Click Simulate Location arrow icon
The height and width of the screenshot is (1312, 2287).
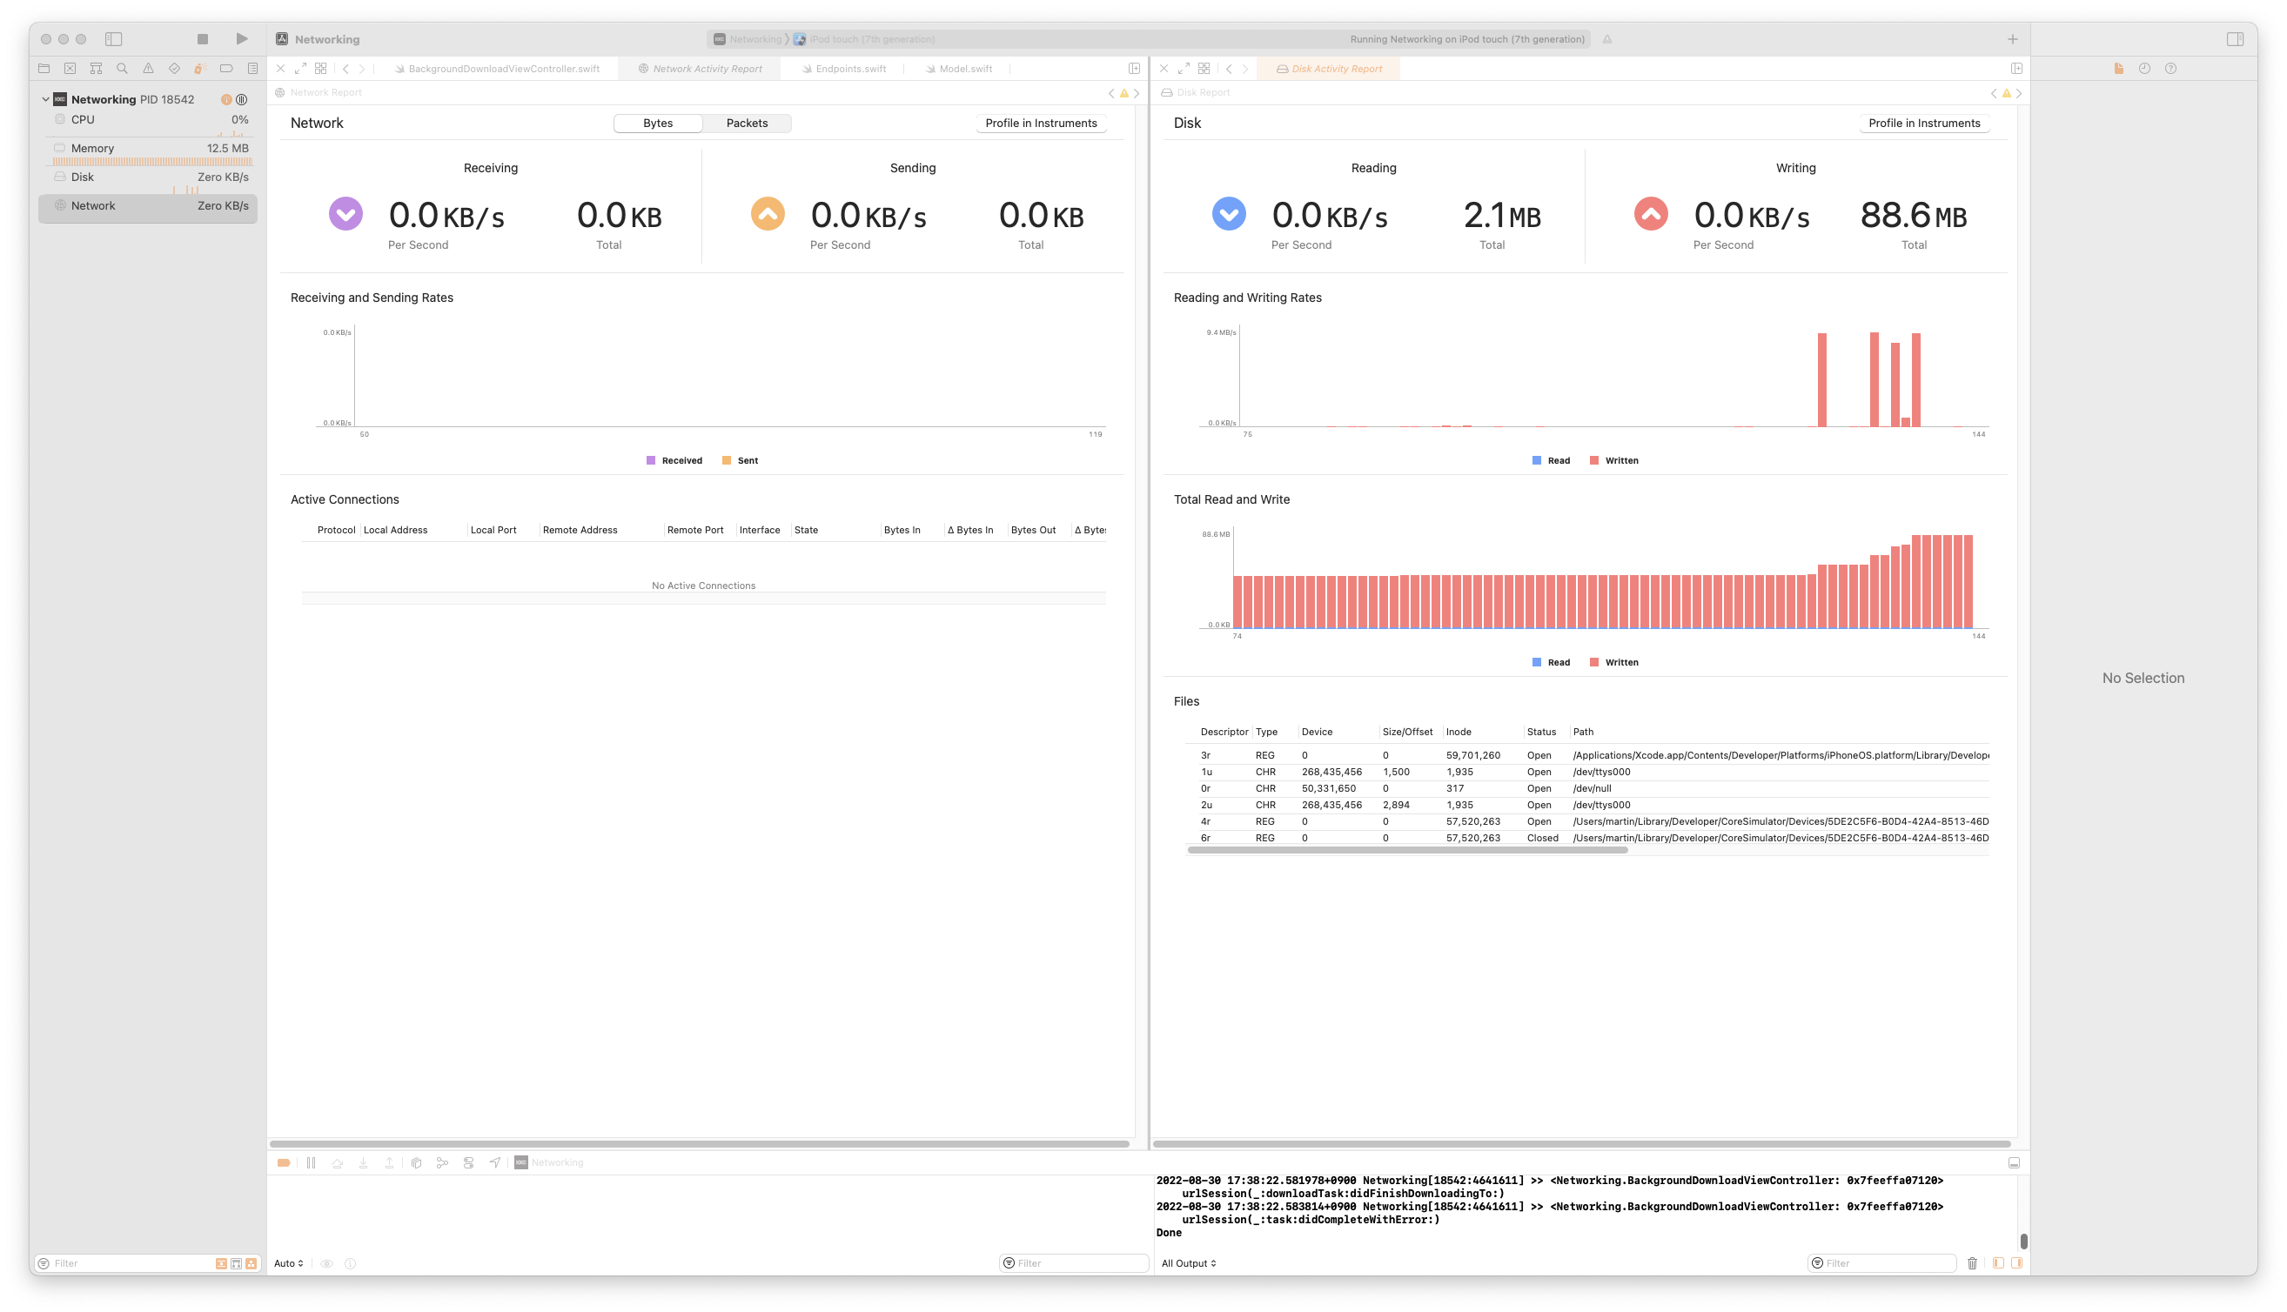pos(494,1163)
